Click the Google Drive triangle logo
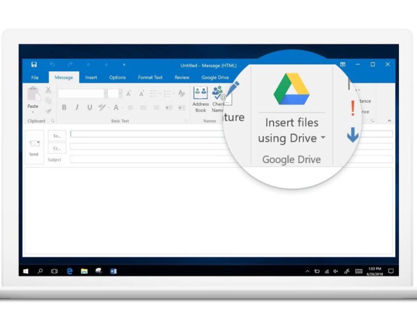Image resolution: width=417 pixels, height=313 pixels. coord(292,89)
